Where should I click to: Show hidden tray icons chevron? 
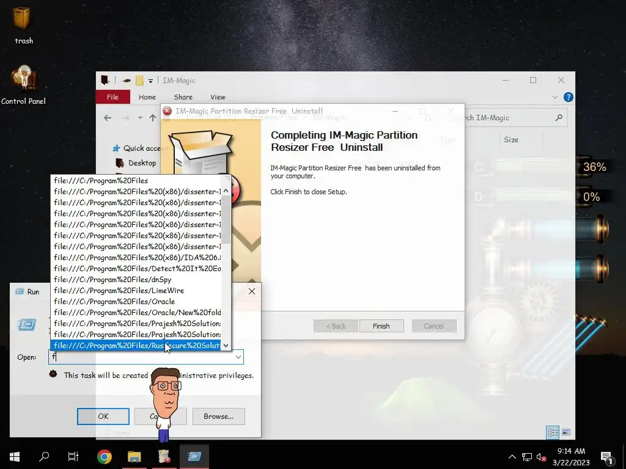point(512,457)
